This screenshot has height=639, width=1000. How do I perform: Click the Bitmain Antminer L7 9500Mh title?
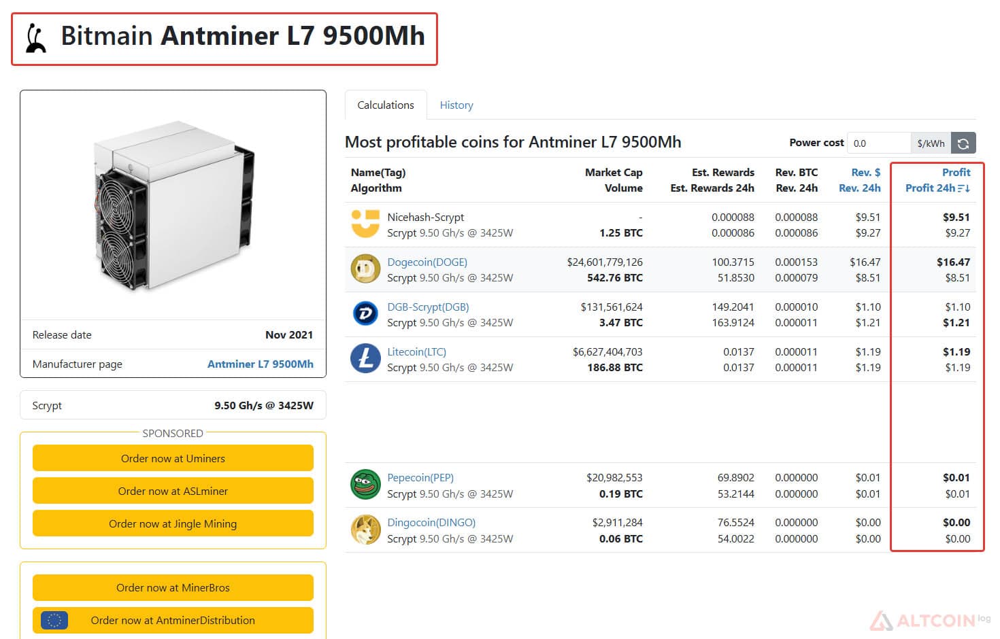(243, 36)
